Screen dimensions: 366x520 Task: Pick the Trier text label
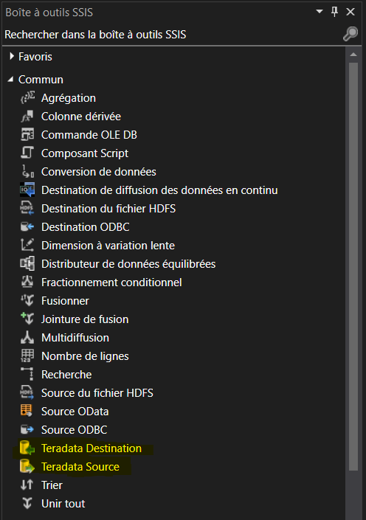52,485
